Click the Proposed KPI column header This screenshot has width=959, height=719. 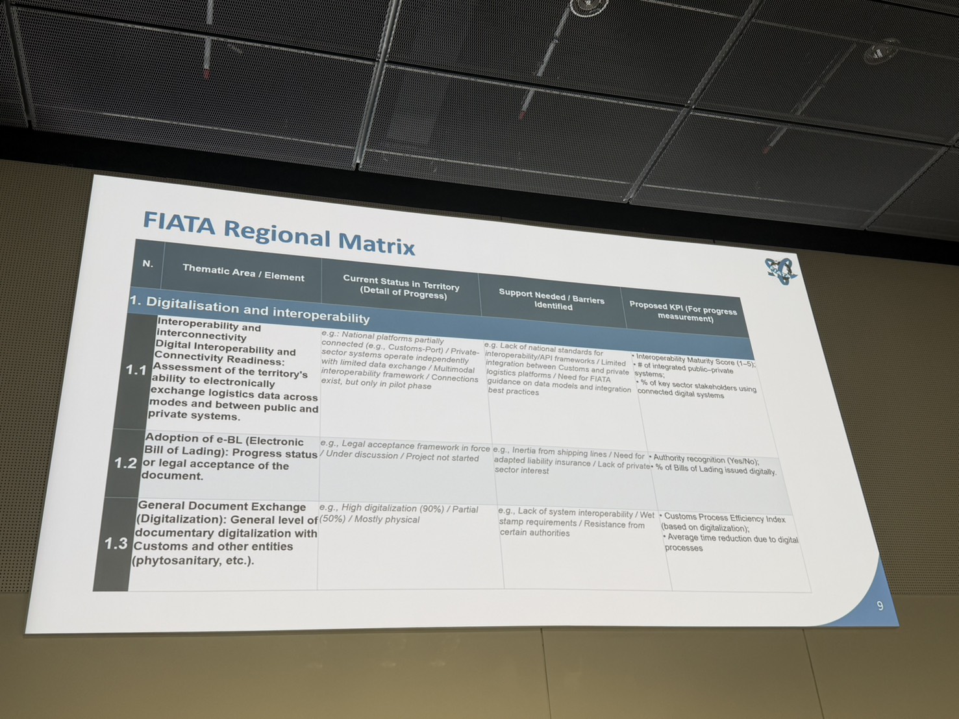(x=683, y=311)
